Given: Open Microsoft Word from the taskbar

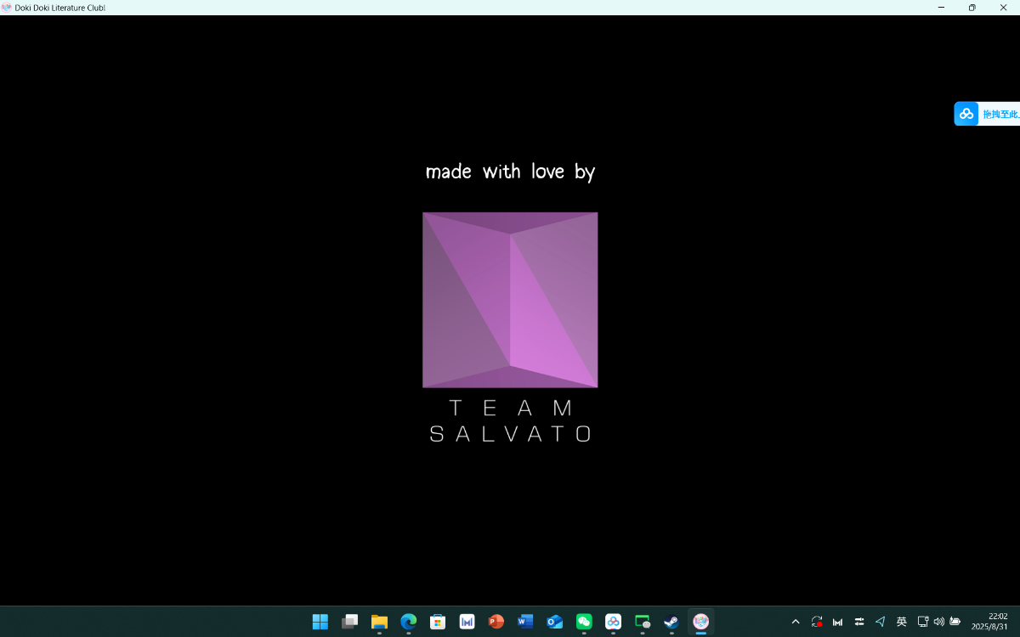Looking at the screenshot, I should coord(525,622).
